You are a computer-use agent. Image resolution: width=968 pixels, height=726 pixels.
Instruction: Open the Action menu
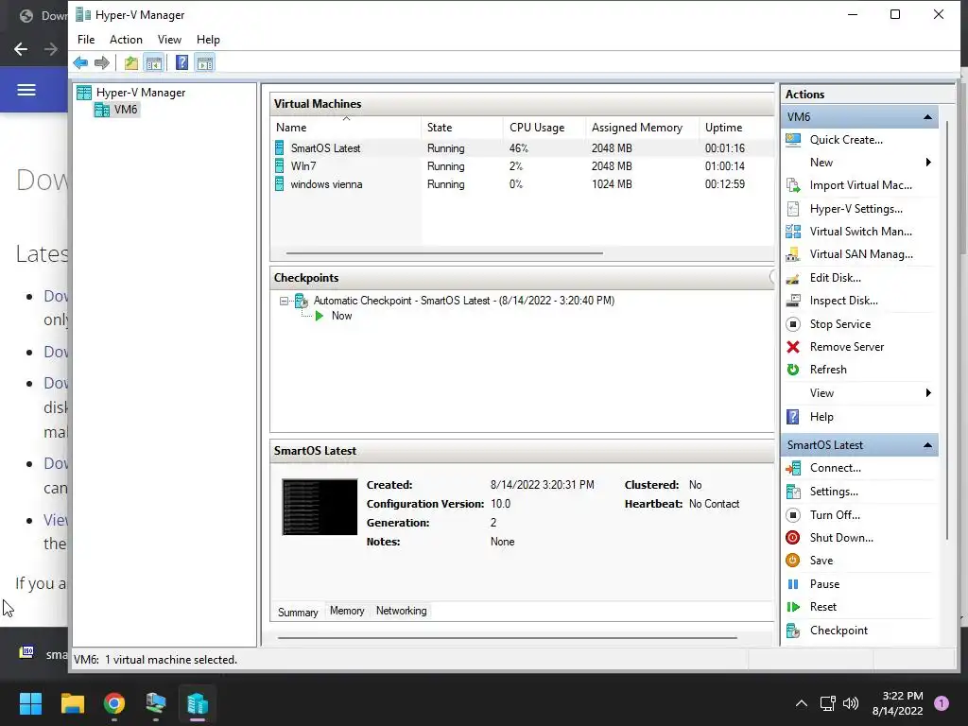(x=126, y=40)
